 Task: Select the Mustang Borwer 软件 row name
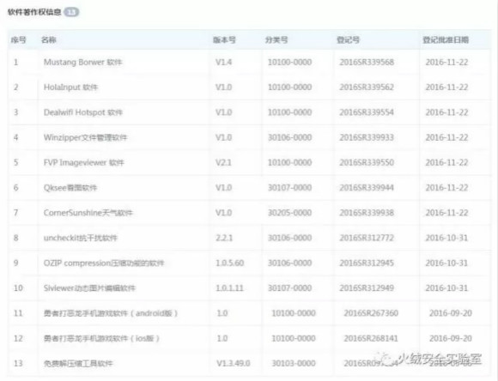coord(83,63)
